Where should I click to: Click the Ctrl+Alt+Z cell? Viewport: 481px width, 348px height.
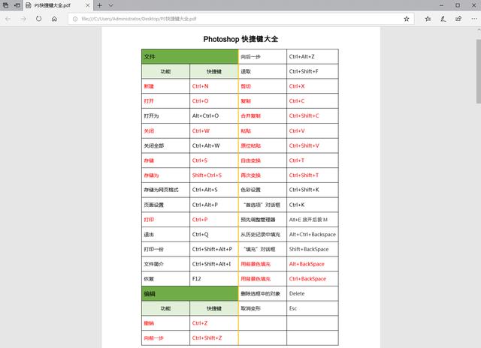point(313,56)
